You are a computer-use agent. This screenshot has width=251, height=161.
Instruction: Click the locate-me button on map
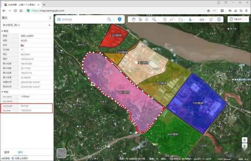pos(244,140)
